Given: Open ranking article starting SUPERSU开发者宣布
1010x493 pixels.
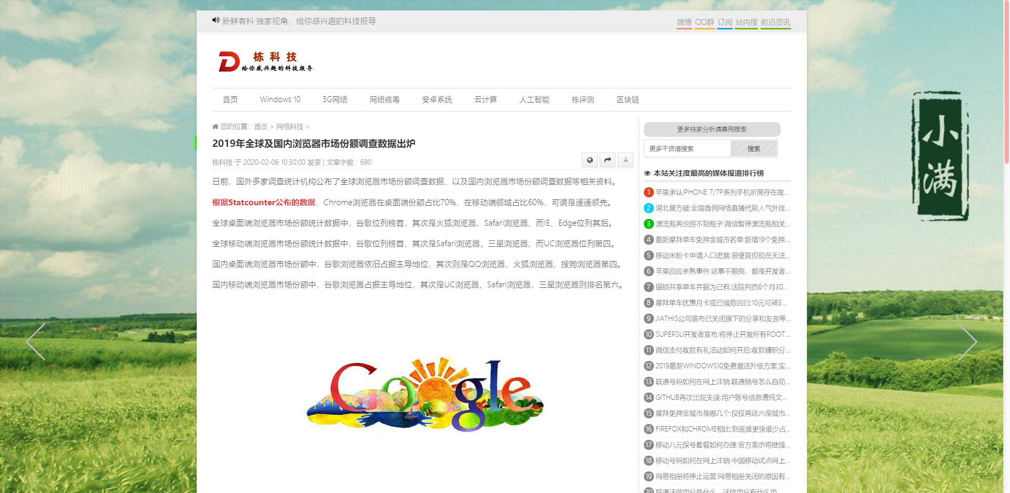Looking at the screenshot, I should (x=722, y=335).
